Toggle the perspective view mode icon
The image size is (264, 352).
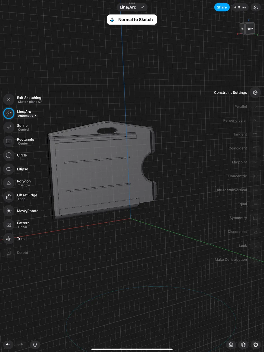tap(256, 7)
